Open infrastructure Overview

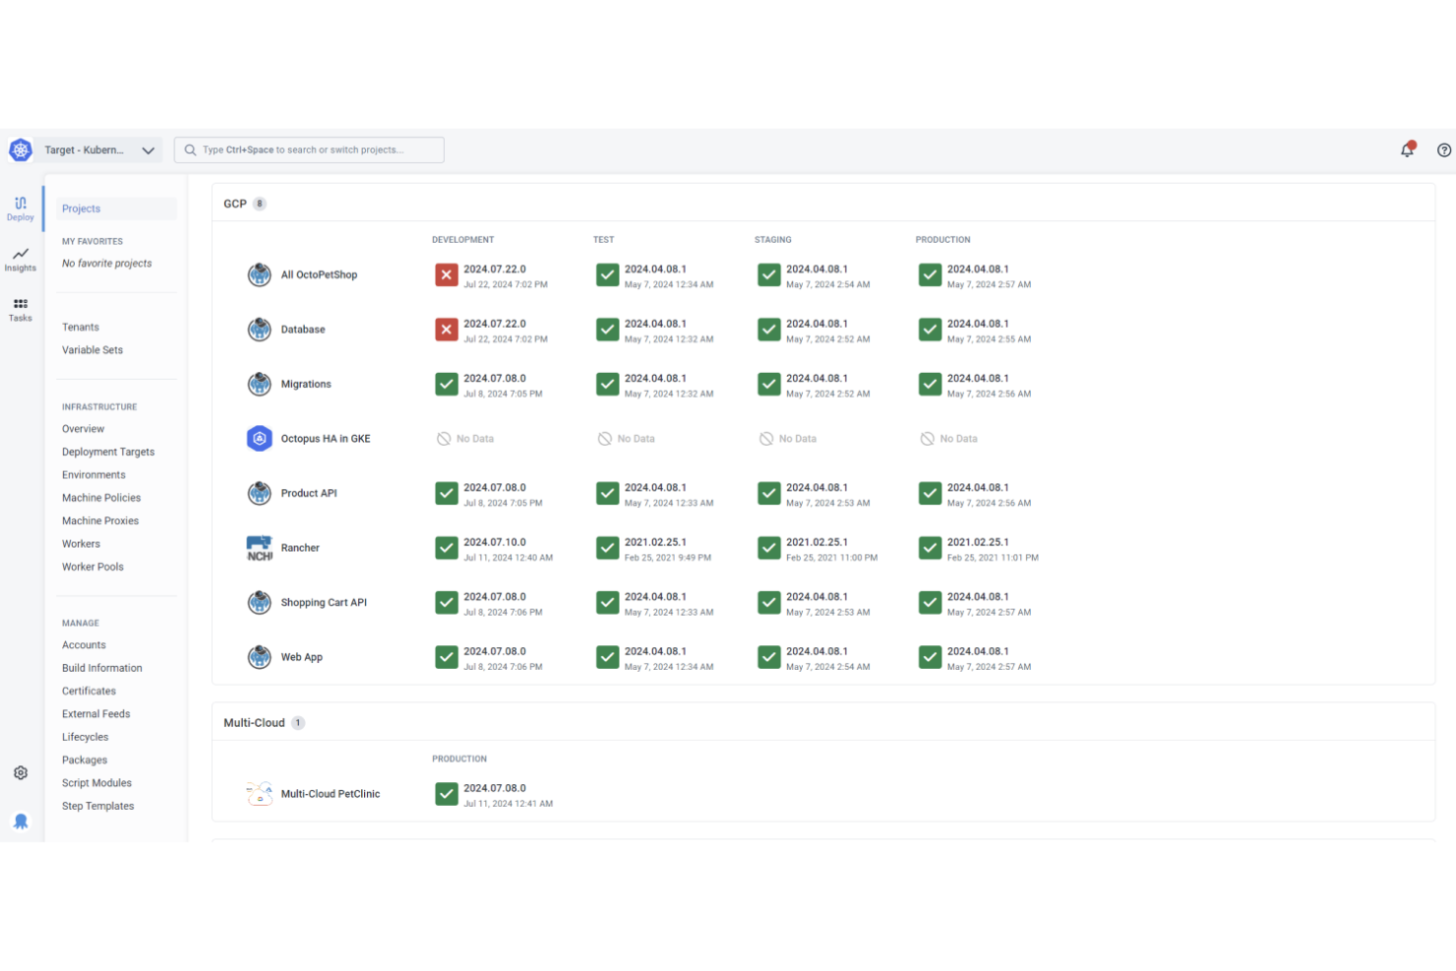83,429
